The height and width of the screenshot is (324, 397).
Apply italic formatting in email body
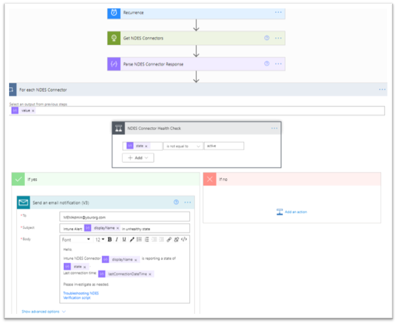tap(117, 239)
